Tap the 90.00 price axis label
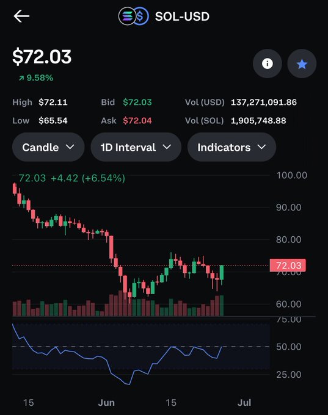This screenshot has height=415, width=328. click(288, 208)
